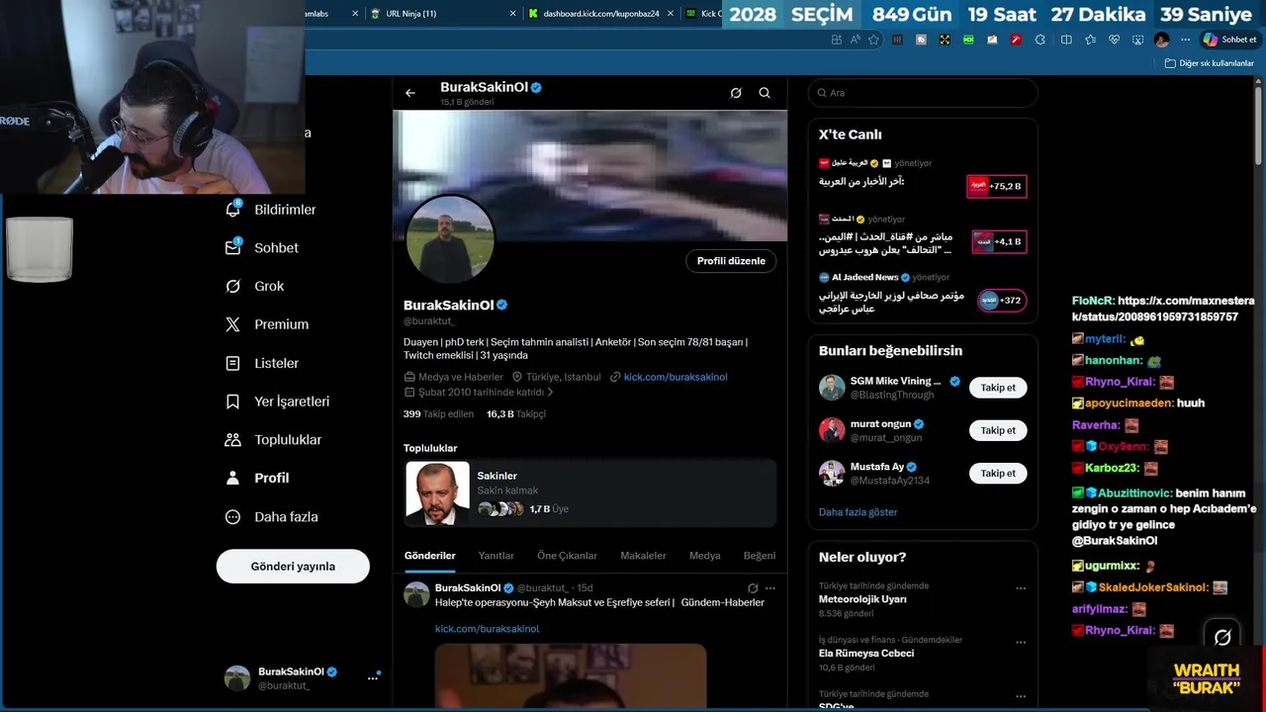
Task: Open the browser screenshot tool icon
Action: click(1137, 40)
